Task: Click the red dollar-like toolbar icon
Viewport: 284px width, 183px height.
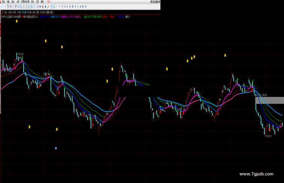Action: click(x=43, y=7)
